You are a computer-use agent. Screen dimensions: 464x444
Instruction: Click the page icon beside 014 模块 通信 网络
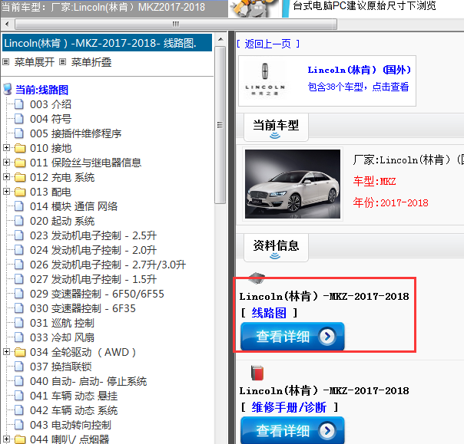coord(19,206)
